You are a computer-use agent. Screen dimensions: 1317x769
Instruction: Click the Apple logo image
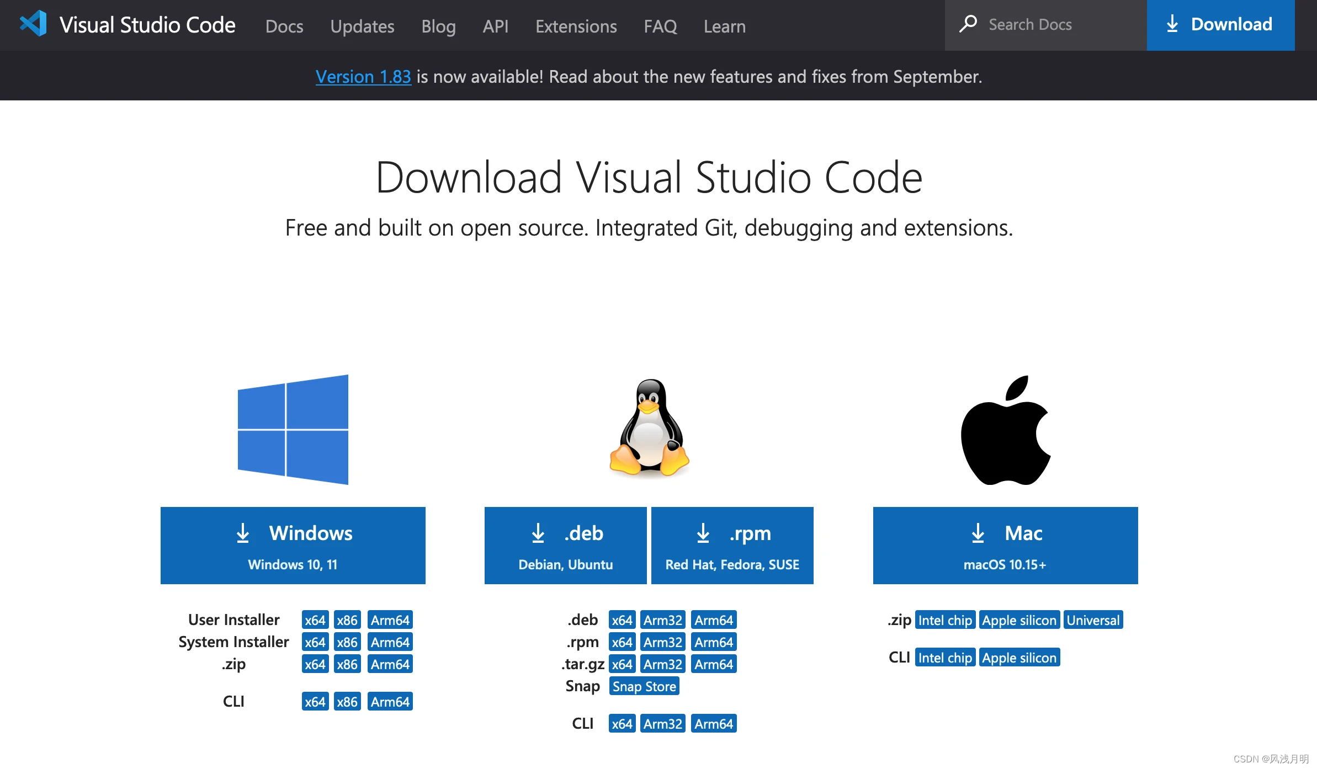point(1006,430)
